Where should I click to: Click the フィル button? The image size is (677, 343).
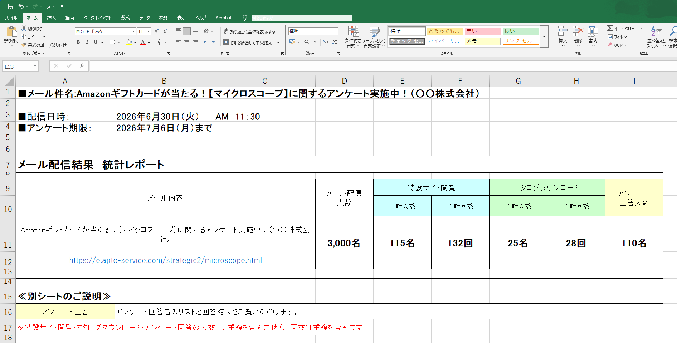[x=617, y=37]
